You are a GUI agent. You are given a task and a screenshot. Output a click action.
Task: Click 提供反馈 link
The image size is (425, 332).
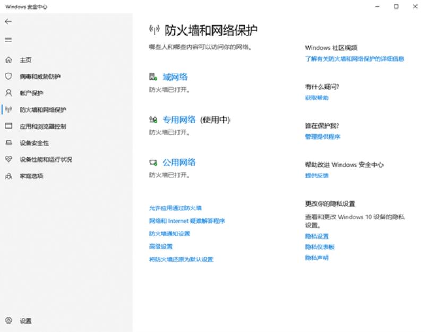pos(317,176)
